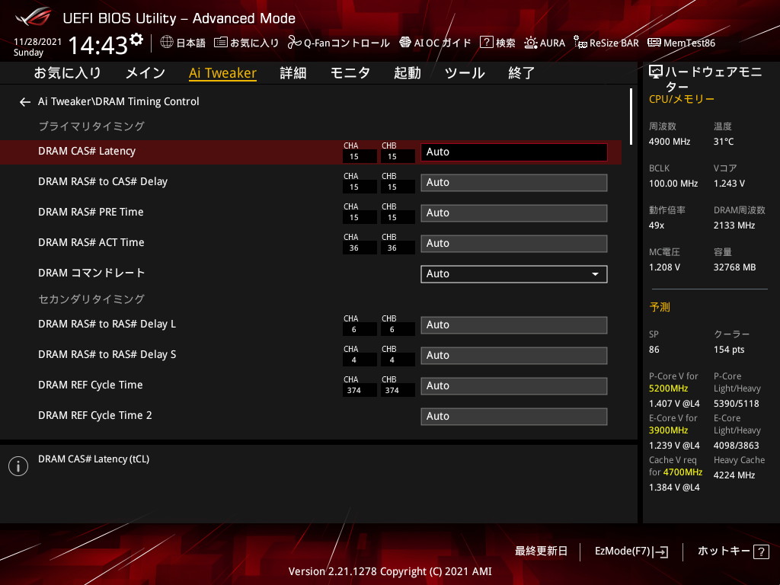Click the DRAM コマンドレート dropdown arrow
The width and height of the screenshot is (780, 585).
click(x=595, y=274)
